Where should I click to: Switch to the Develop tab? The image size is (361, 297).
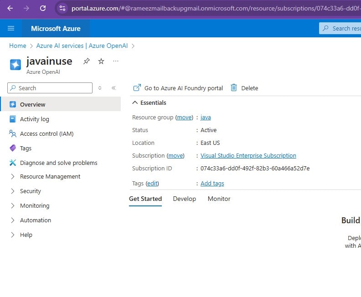tap(185, 199)
